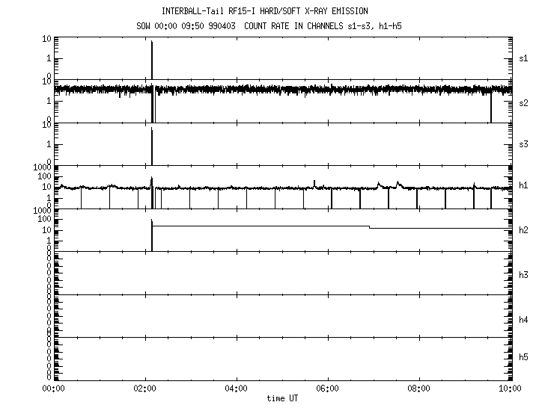Click the spike peak in the s3 panel
Image resolution: width=539 pixels, height=411 pixels.
coord(152,130)
